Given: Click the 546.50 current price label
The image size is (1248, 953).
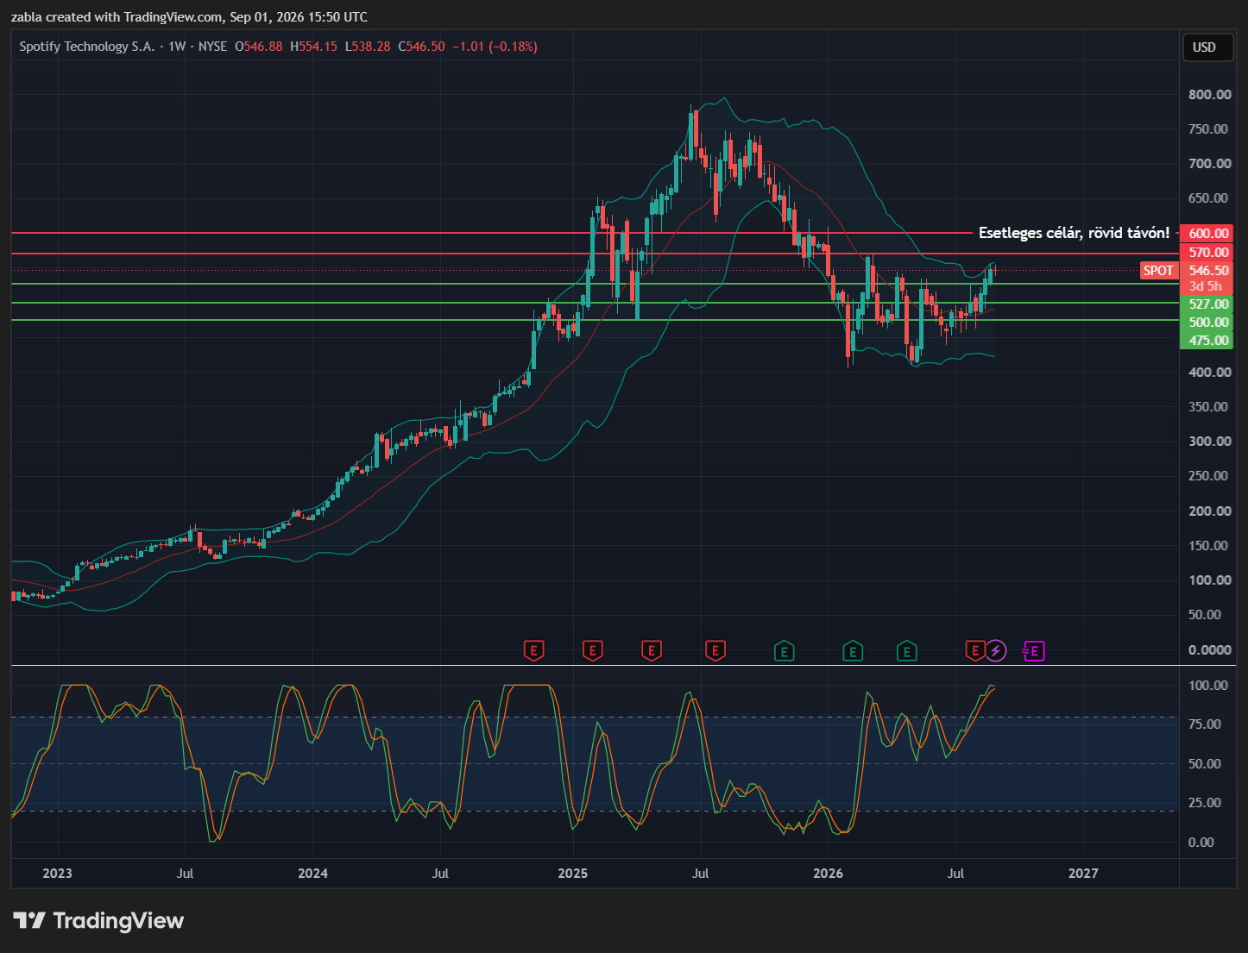Looking at the screenshot, I should [1207, 271].
